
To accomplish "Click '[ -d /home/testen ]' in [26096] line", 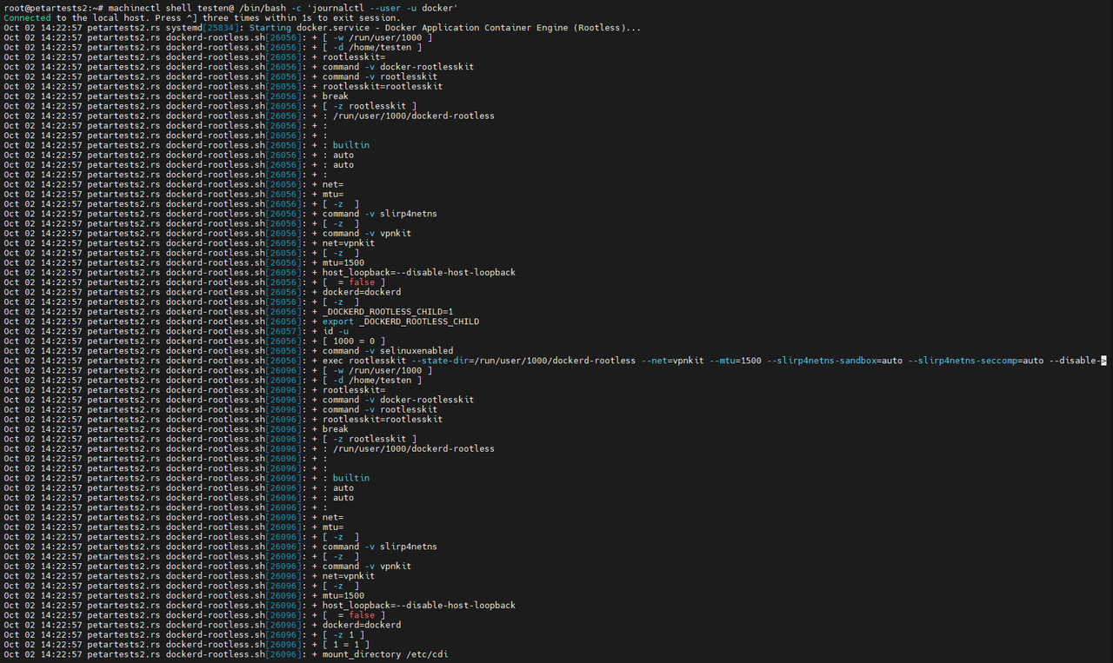I will click(x=372, y=381).
